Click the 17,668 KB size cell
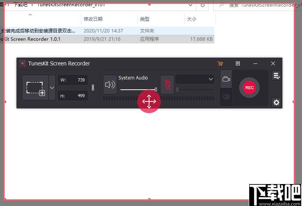 [x=201, y=39]
